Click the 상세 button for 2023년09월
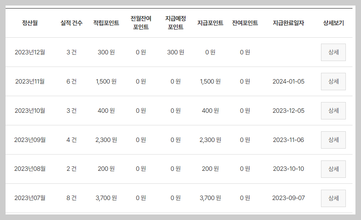This screenshot has height=220, width=361. (333, 140)
